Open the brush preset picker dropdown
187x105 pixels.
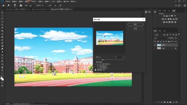[18, 6]
